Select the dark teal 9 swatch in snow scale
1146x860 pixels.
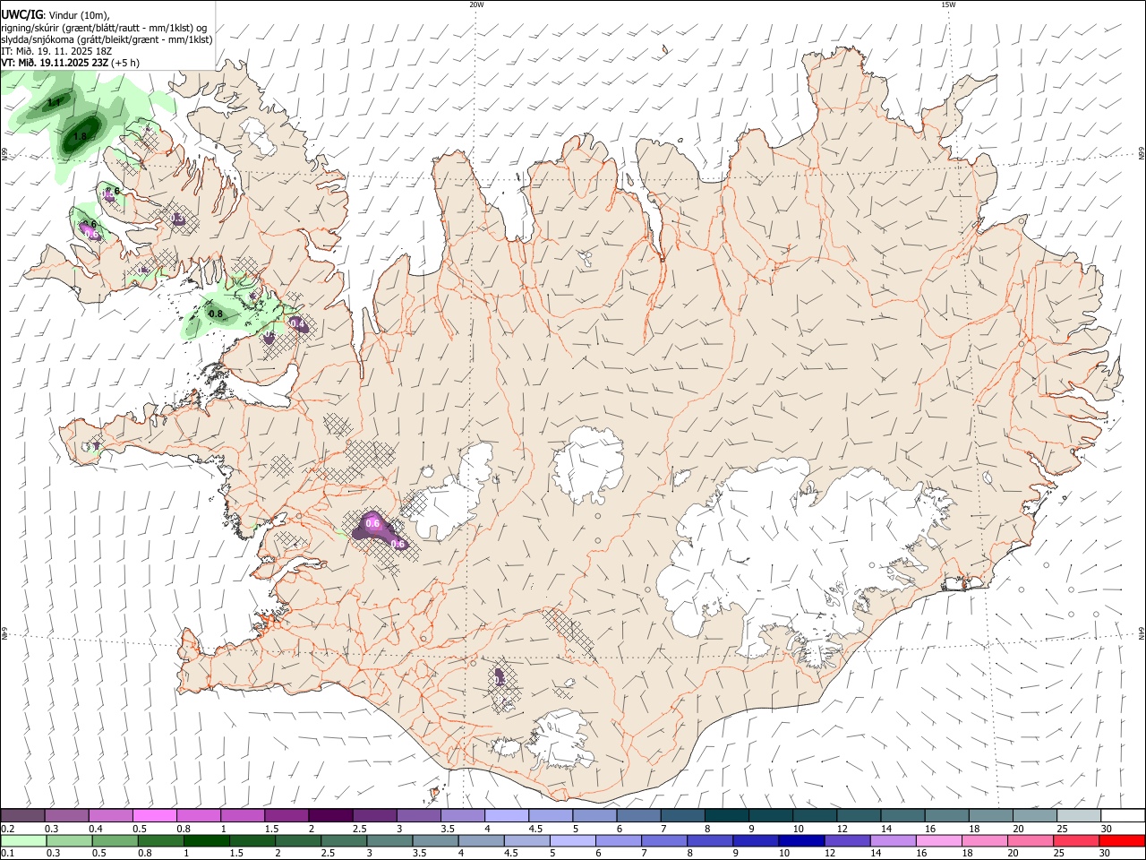pyautogui.click(x=770, y=815)
